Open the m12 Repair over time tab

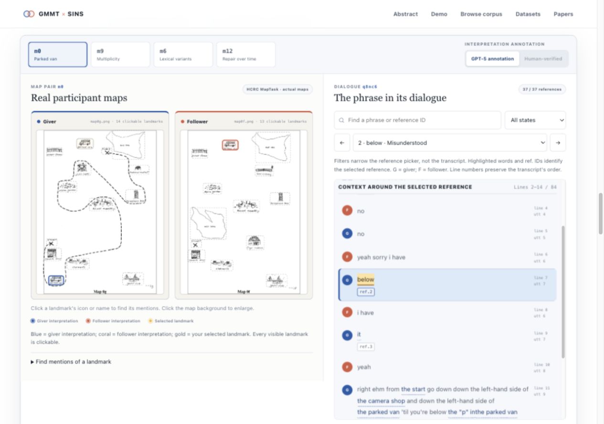click(x=246, y=54)
